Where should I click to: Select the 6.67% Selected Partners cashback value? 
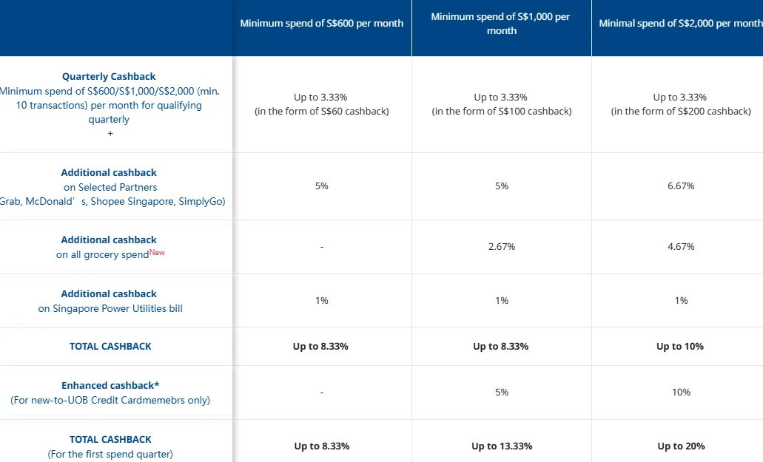pos(681,186)
